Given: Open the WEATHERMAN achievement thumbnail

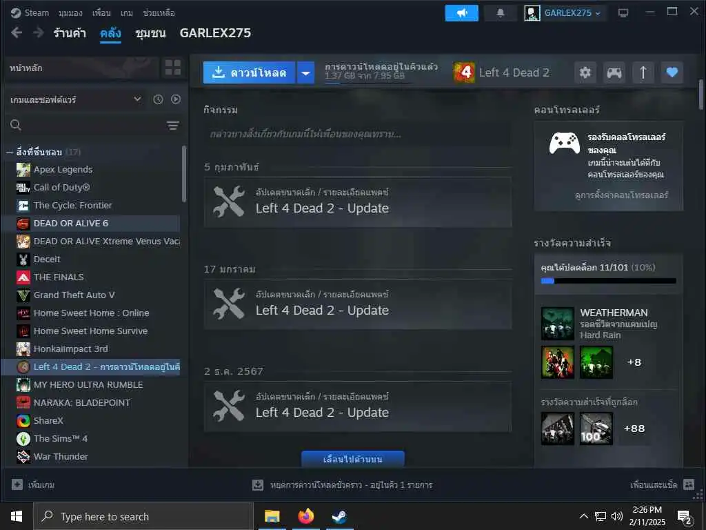Looking at the screenshot, I should [x=557, y=324].
